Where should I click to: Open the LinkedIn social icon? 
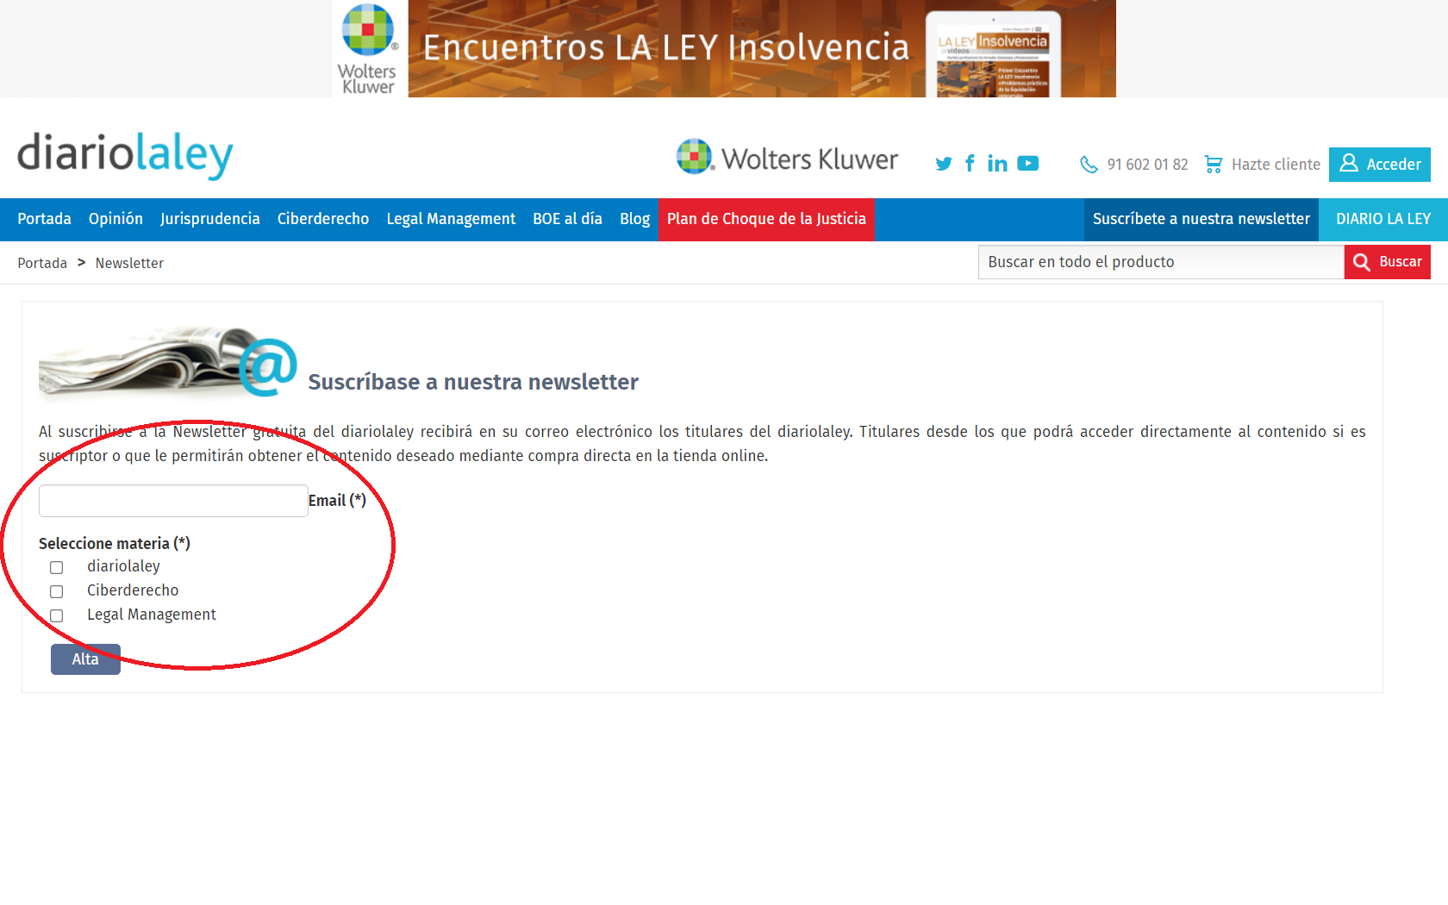pyautogui.click(x=997, y=163)
